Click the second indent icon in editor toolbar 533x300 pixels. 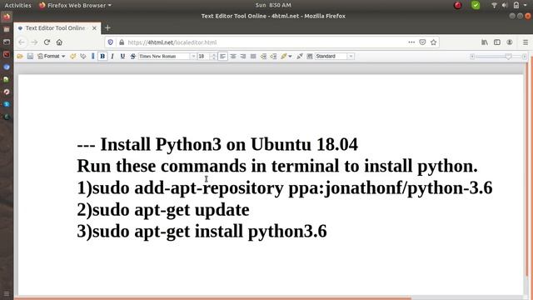[273, 56]
